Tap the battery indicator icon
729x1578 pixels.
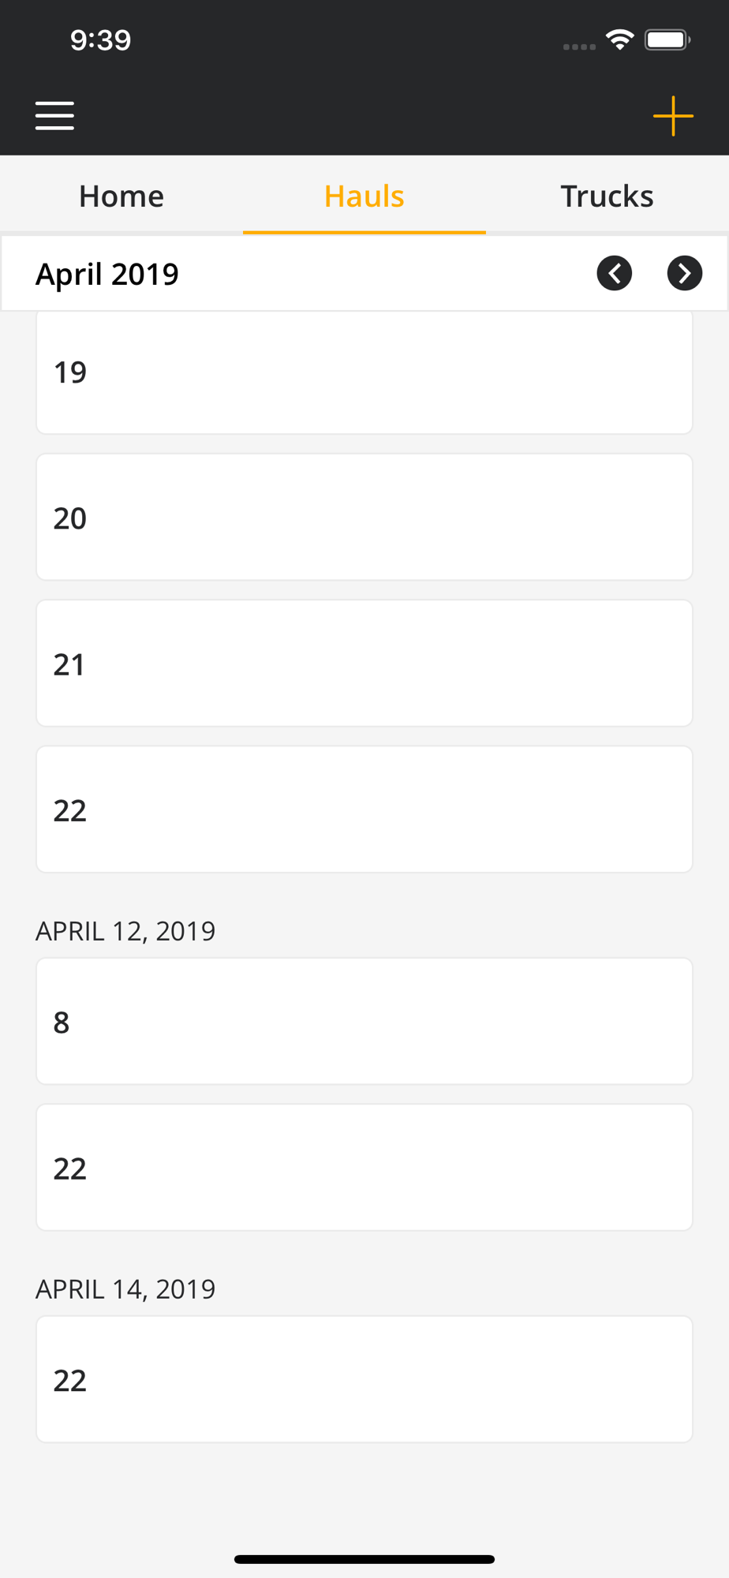[667, 39]
